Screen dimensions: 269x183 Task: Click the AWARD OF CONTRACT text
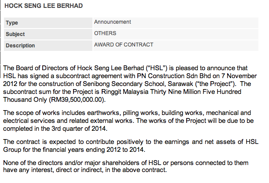click(124, 45)
